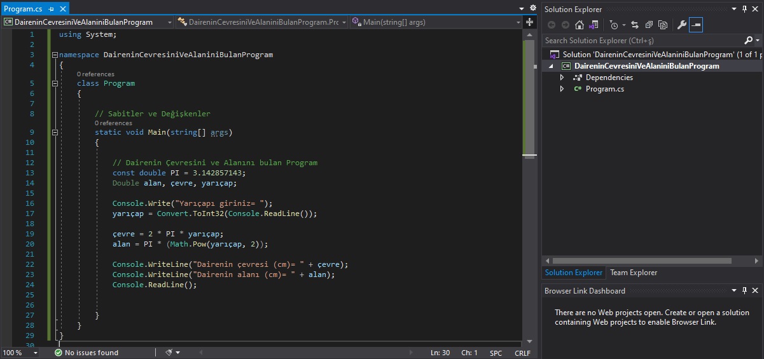Click the search magnifier icon in Solution Explorer
764x359 pixels.
coord(748,40)
